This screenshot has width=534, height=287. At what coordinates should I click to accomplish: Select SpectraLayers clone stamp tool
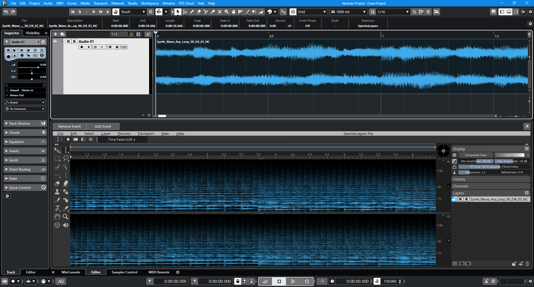(x=57, y=192)
